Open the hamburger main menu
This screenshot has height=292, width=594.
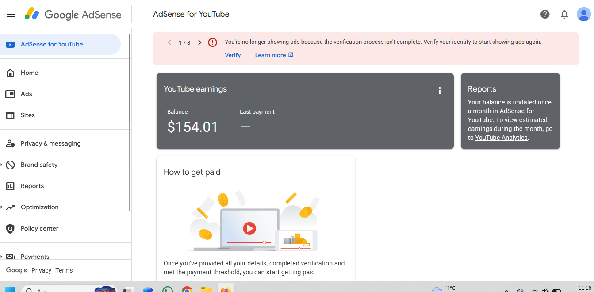click(11, 14)
